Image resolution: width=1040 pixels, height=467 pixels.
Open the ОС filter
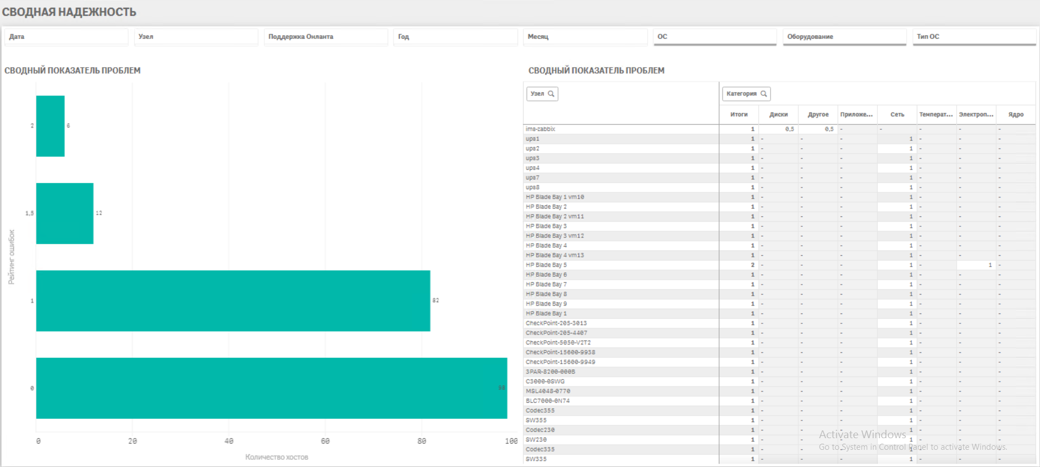click(715, 37)
